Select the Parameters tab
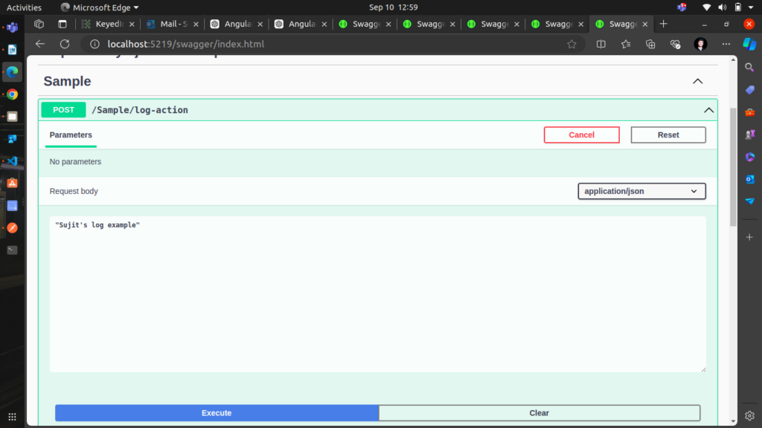 pyautogui.click(x=71, y=135)
